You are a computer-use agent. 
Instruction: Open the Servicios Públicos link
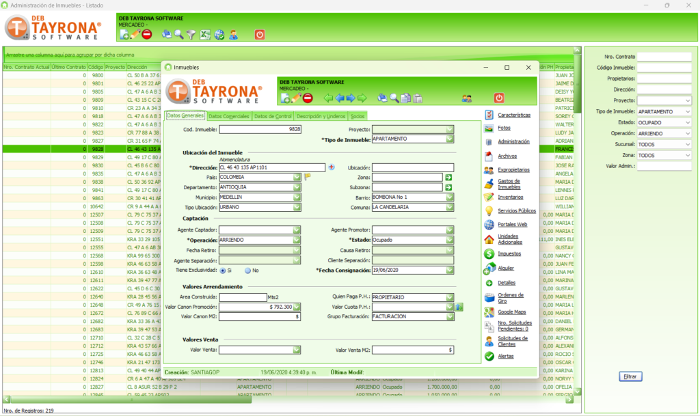(517, 211)
